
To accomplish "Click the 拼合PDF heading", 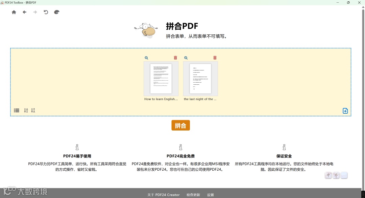I will tap(182, 26).
